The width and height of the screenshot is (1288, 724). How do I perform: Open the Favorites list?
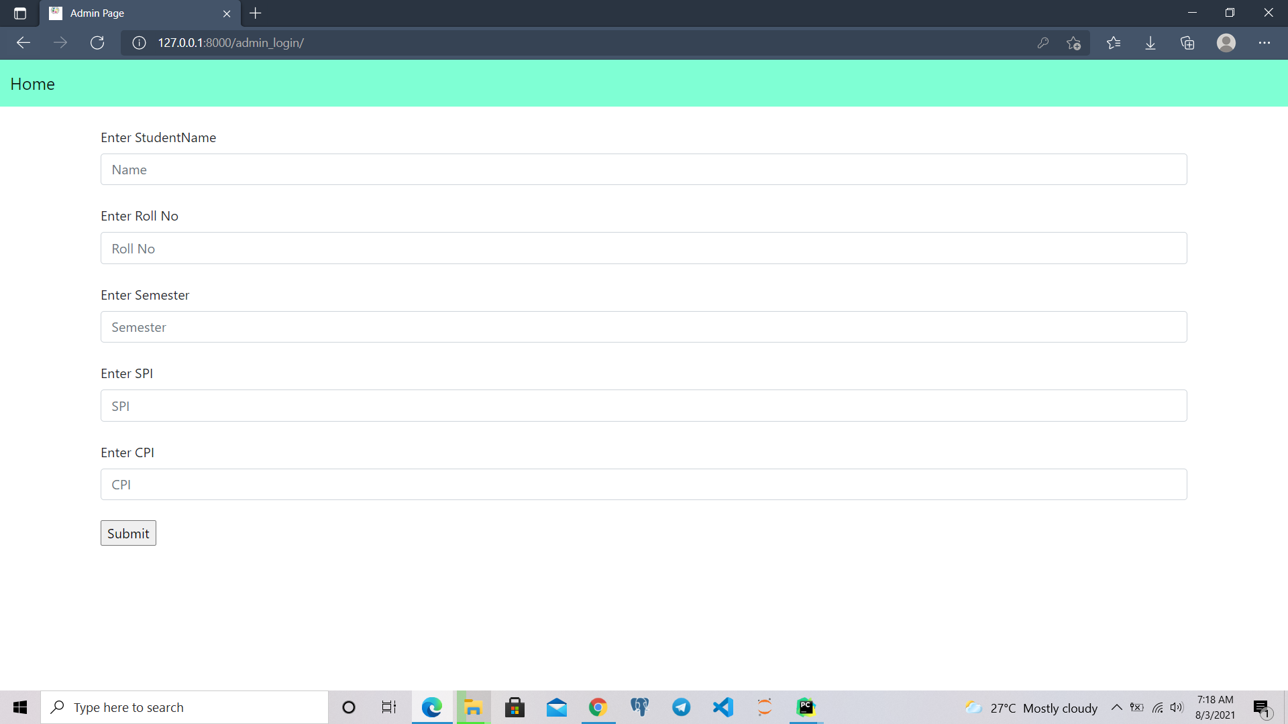pos(1113,43)
